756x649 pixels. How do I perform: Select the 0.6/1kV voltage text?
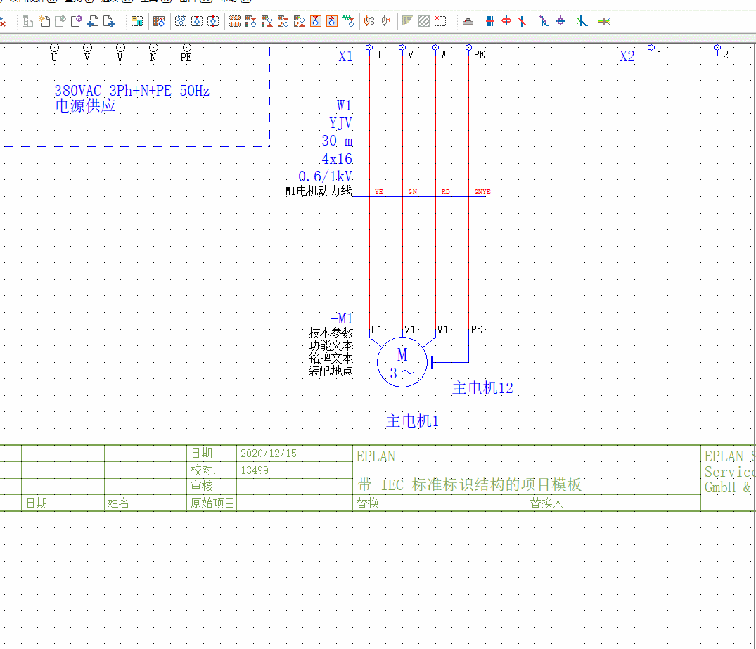326,176
